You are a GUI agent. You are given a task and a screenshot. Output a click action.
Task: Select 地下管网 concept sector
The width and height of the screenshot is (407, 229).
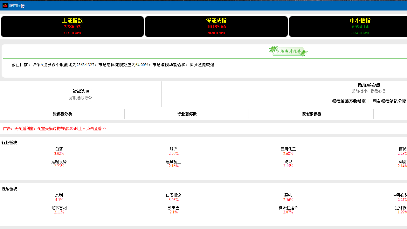[x=59, y=208]
